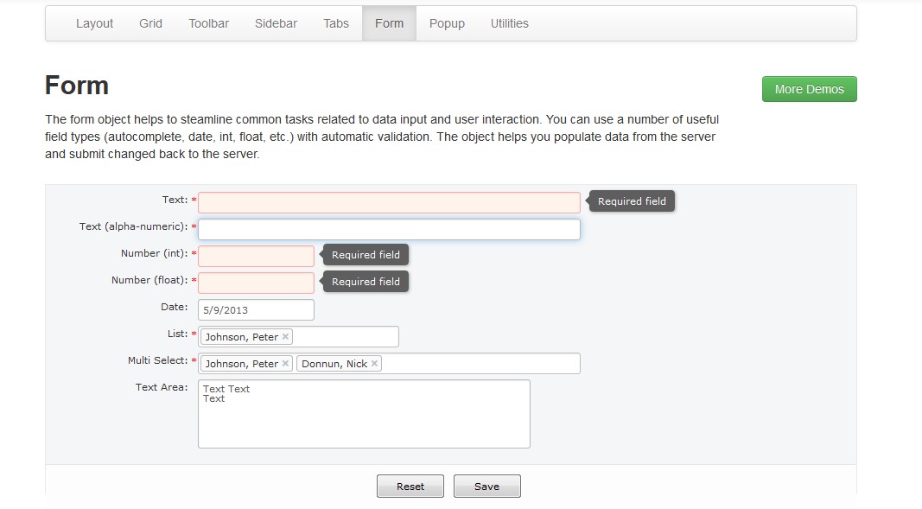Open the Popup tab
This screenshot has width=922, height=509.
pyautogui.click(x=447, y=23)
